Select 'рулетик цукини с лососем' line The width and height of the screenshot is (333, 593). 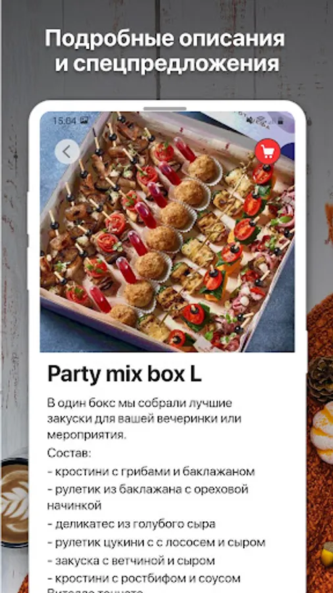[157, 542]
